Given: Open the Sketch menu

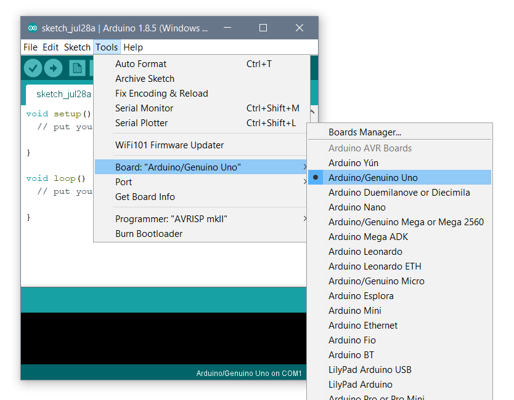Looking at the screenshot, I should (77, 47).
